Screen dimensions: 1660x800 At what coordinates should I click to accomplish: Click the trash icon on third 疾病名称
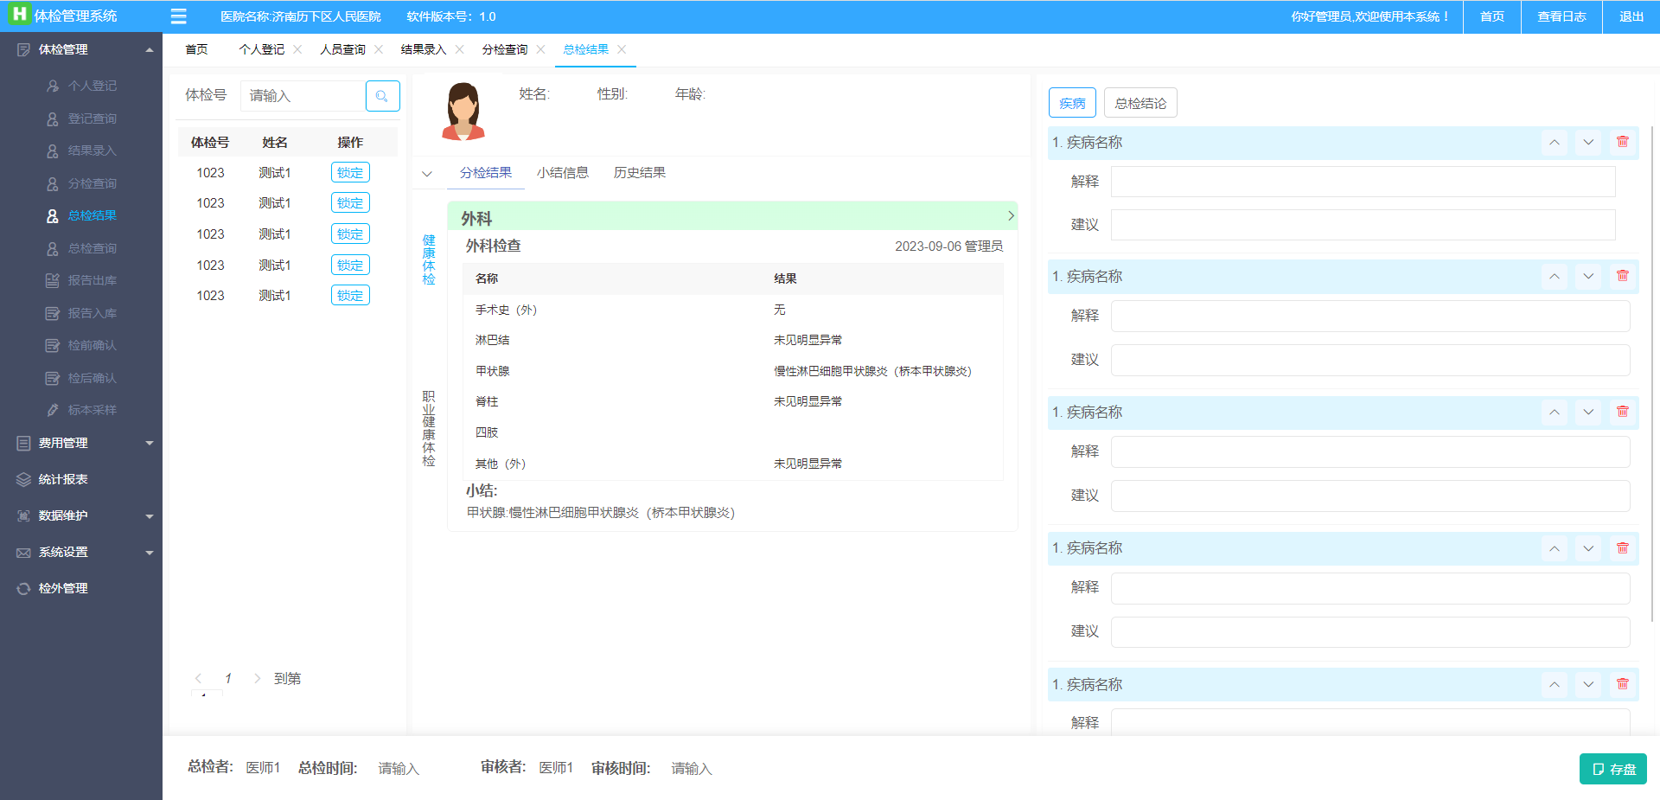click(1622, 413)
